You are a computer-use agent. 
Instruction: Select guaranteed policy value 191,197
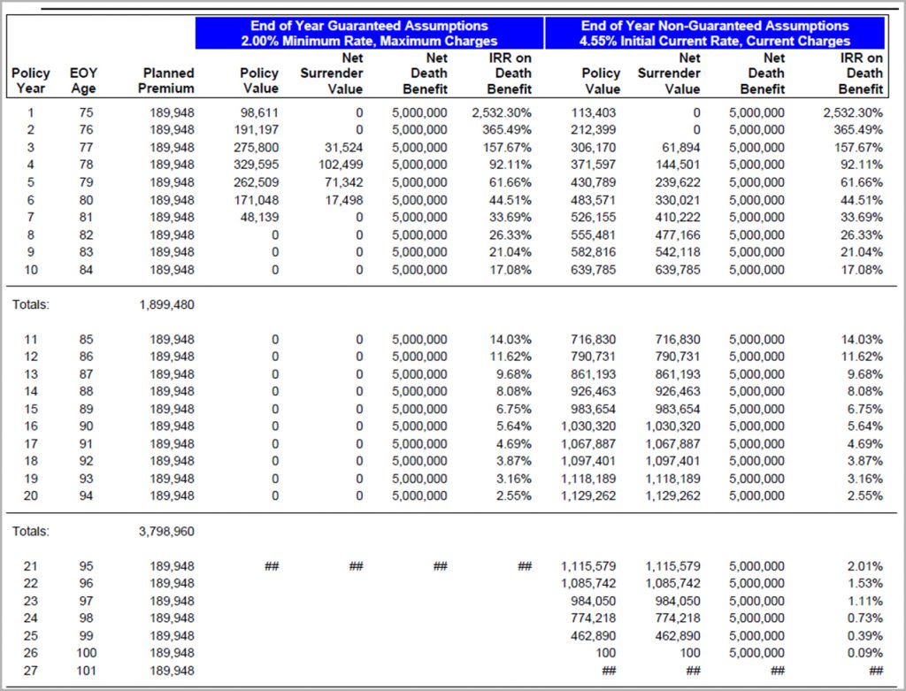(257, 130)
